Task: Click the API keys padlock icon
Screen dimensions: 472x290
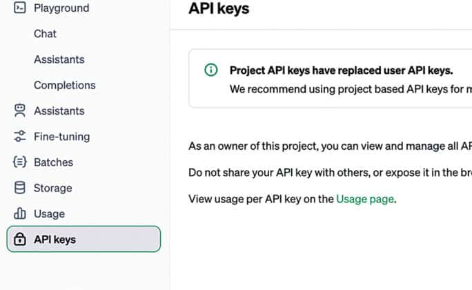Action: [x=20, y=240]
